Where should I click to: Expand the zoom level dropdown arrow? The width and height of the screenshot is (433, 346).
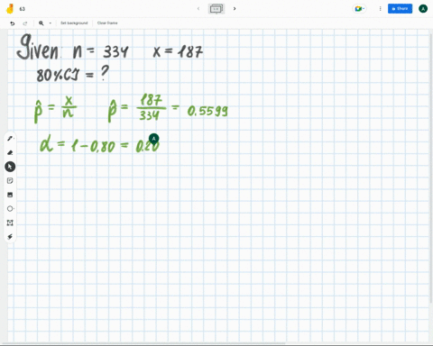pyautogui.click(x=51, y=23)
